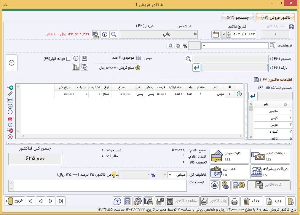300x215 pixels.
Task: Click the حذف delete button
Action: point(252,201)
